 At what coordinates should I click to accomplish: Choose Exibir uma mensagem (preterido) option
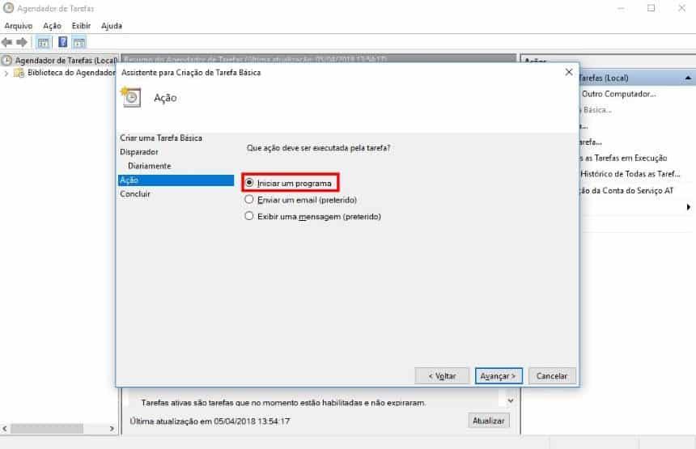[312, 217]
